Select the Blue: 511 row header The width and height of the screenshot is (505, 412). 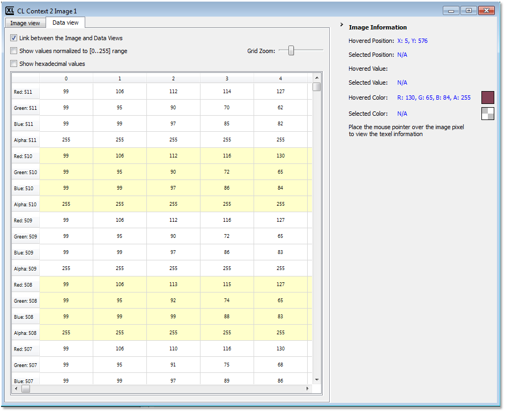[x=25, y=124]
